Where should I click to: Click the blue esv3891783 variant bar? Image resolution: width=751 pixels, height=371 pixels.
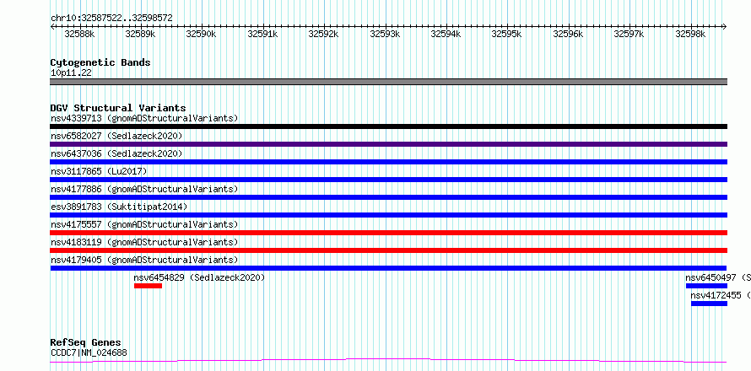[x=388, y=215]
